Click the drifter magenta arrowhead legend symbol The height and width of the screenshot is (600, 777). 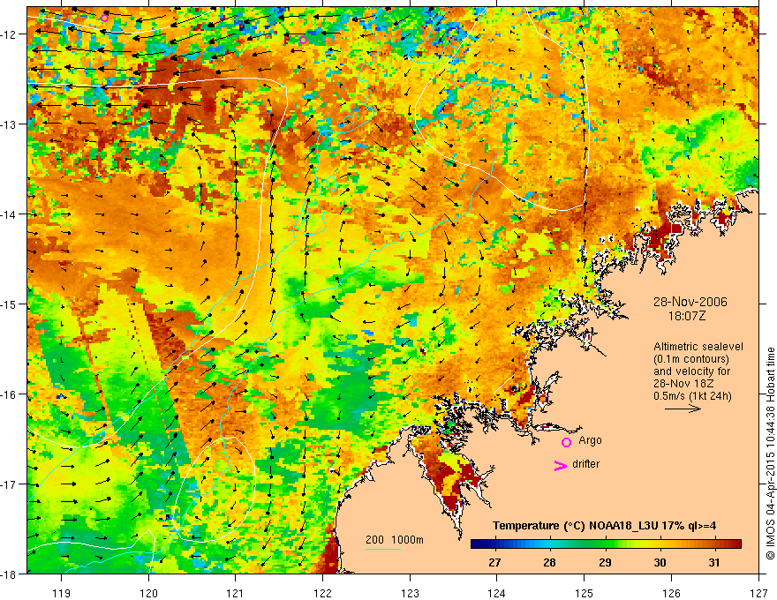tap(560, 465)
